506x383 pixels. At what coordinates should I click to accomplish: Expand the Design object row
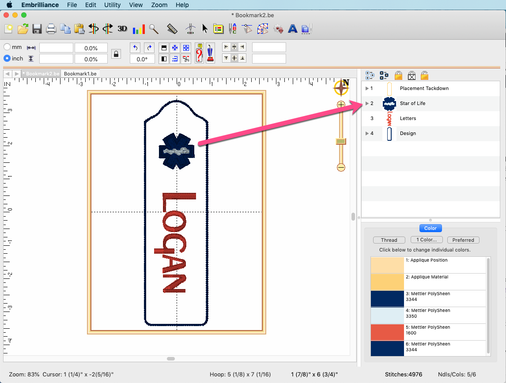pyautogui.click(x=367, y=133)
